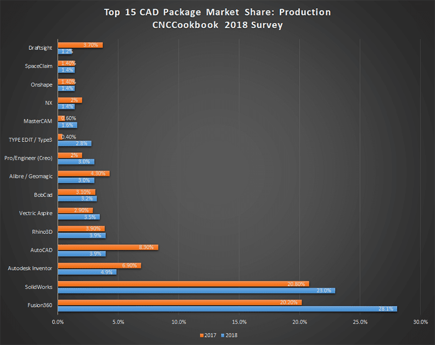435x345 pixels.
Task: Click the "Vectric Aspire" category label
Action: 36,213
